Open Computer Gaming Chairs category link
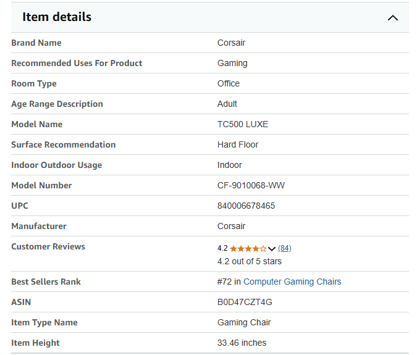417x355 pixels. (x=292, y=282)
